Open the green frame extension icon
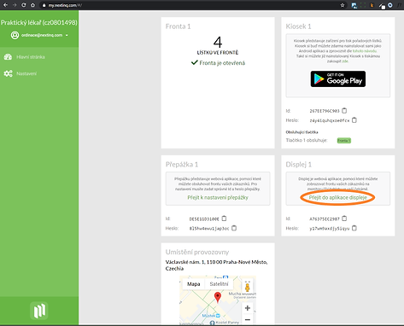The image size is (404, 326). [x=363, y=5]
